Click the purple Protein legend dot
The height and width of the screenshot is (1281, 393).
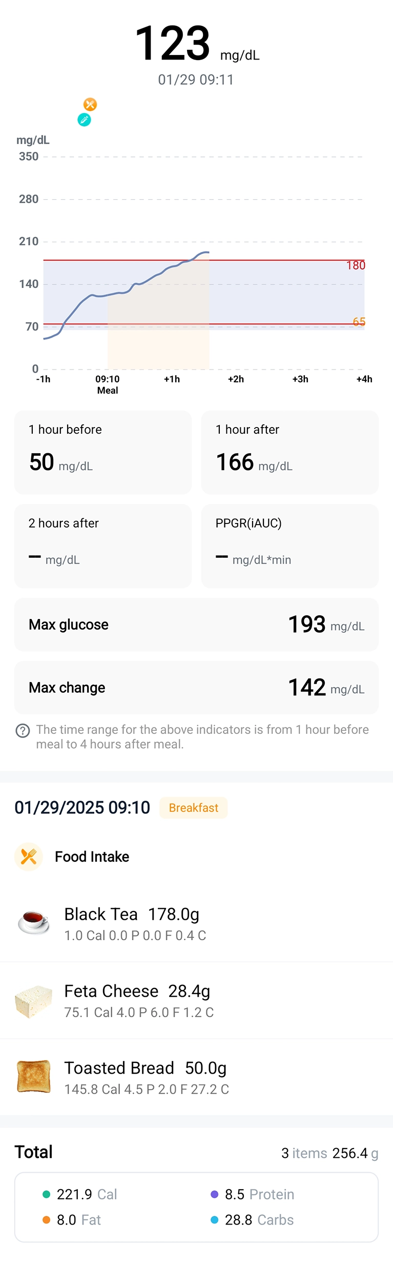(215, 1194)
